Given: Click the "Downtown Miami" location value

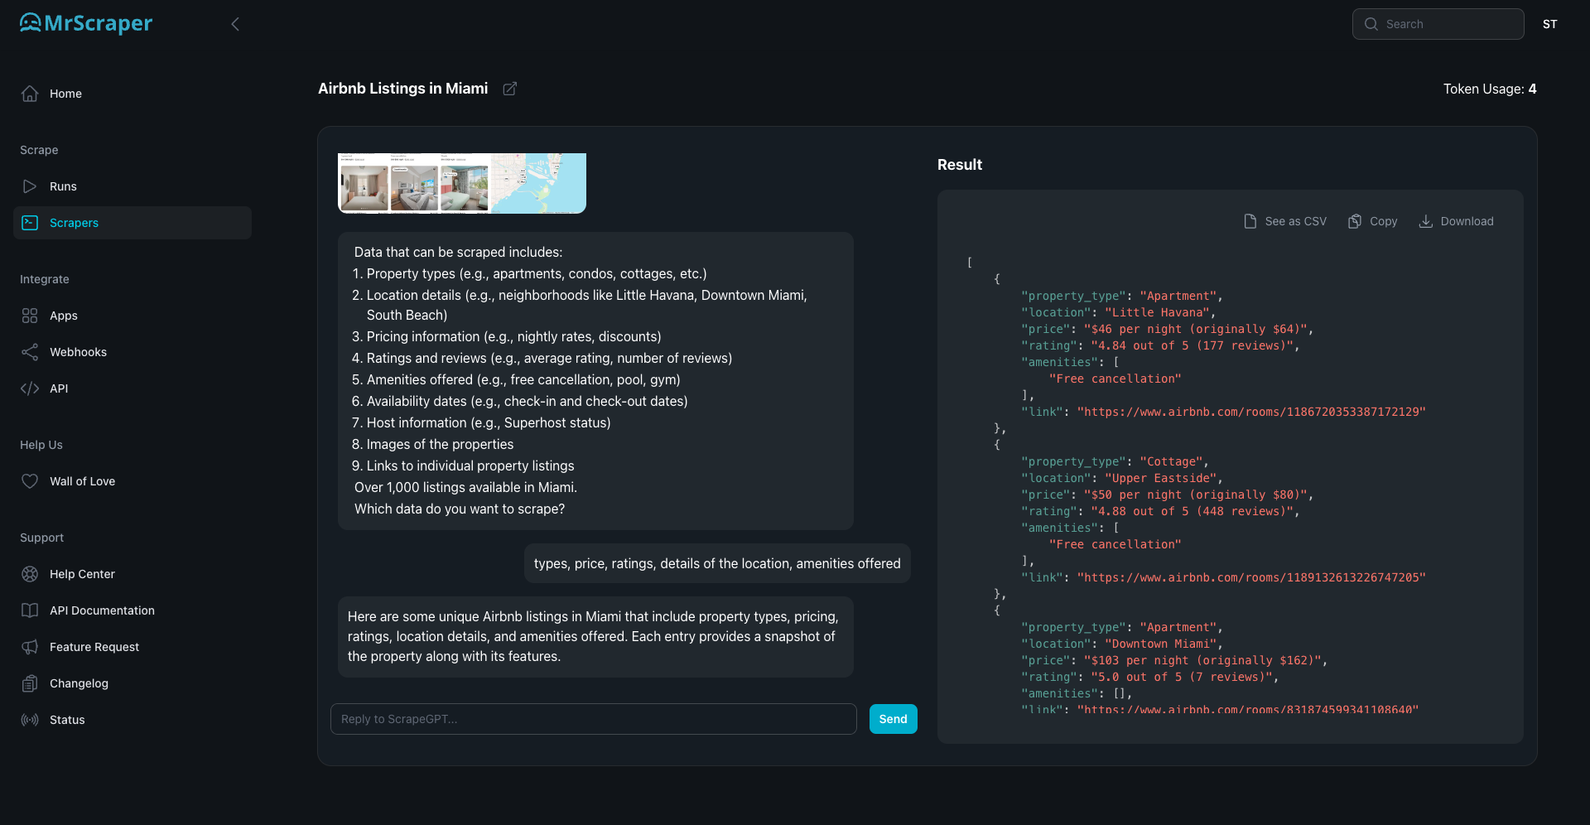Looking at the screenshot, I should (x=1161, y=644).
